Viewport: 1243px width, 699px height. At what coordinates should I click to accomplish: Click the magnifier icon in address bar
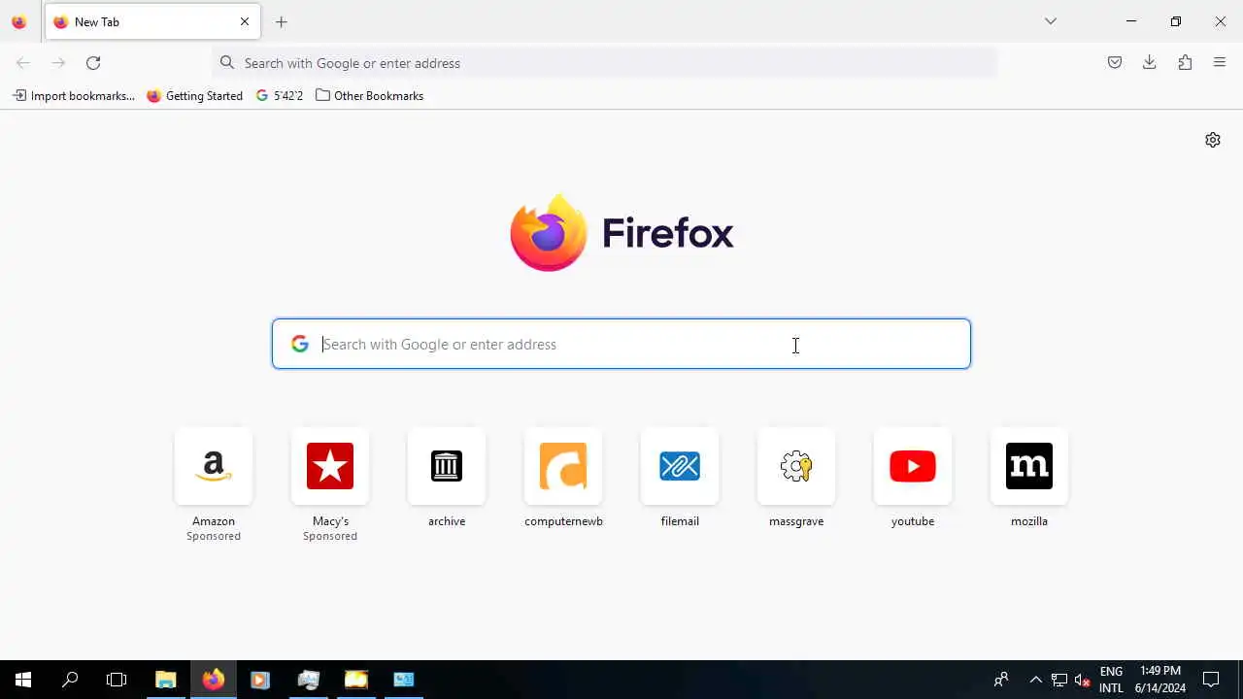[227, 63]
